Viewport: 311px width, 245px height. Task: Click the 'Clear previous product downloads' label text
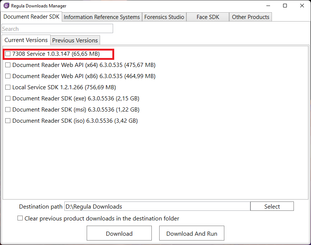pos(102,218)
